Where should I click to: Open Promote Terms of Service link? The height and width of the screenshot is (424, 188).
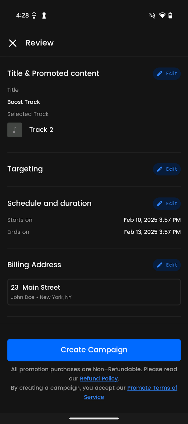[x=152, y=388]
